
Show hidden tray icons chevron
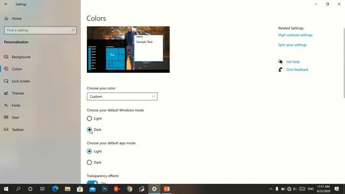[x=271, y=189]
